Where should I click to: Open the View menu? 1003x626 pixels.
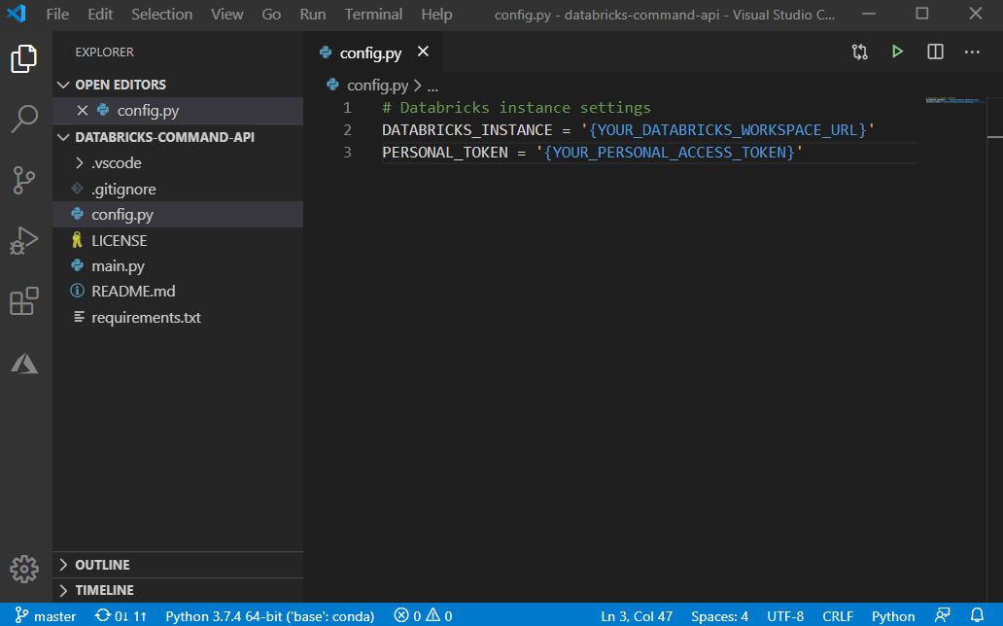pyautogui.click(x=227, y=14)
